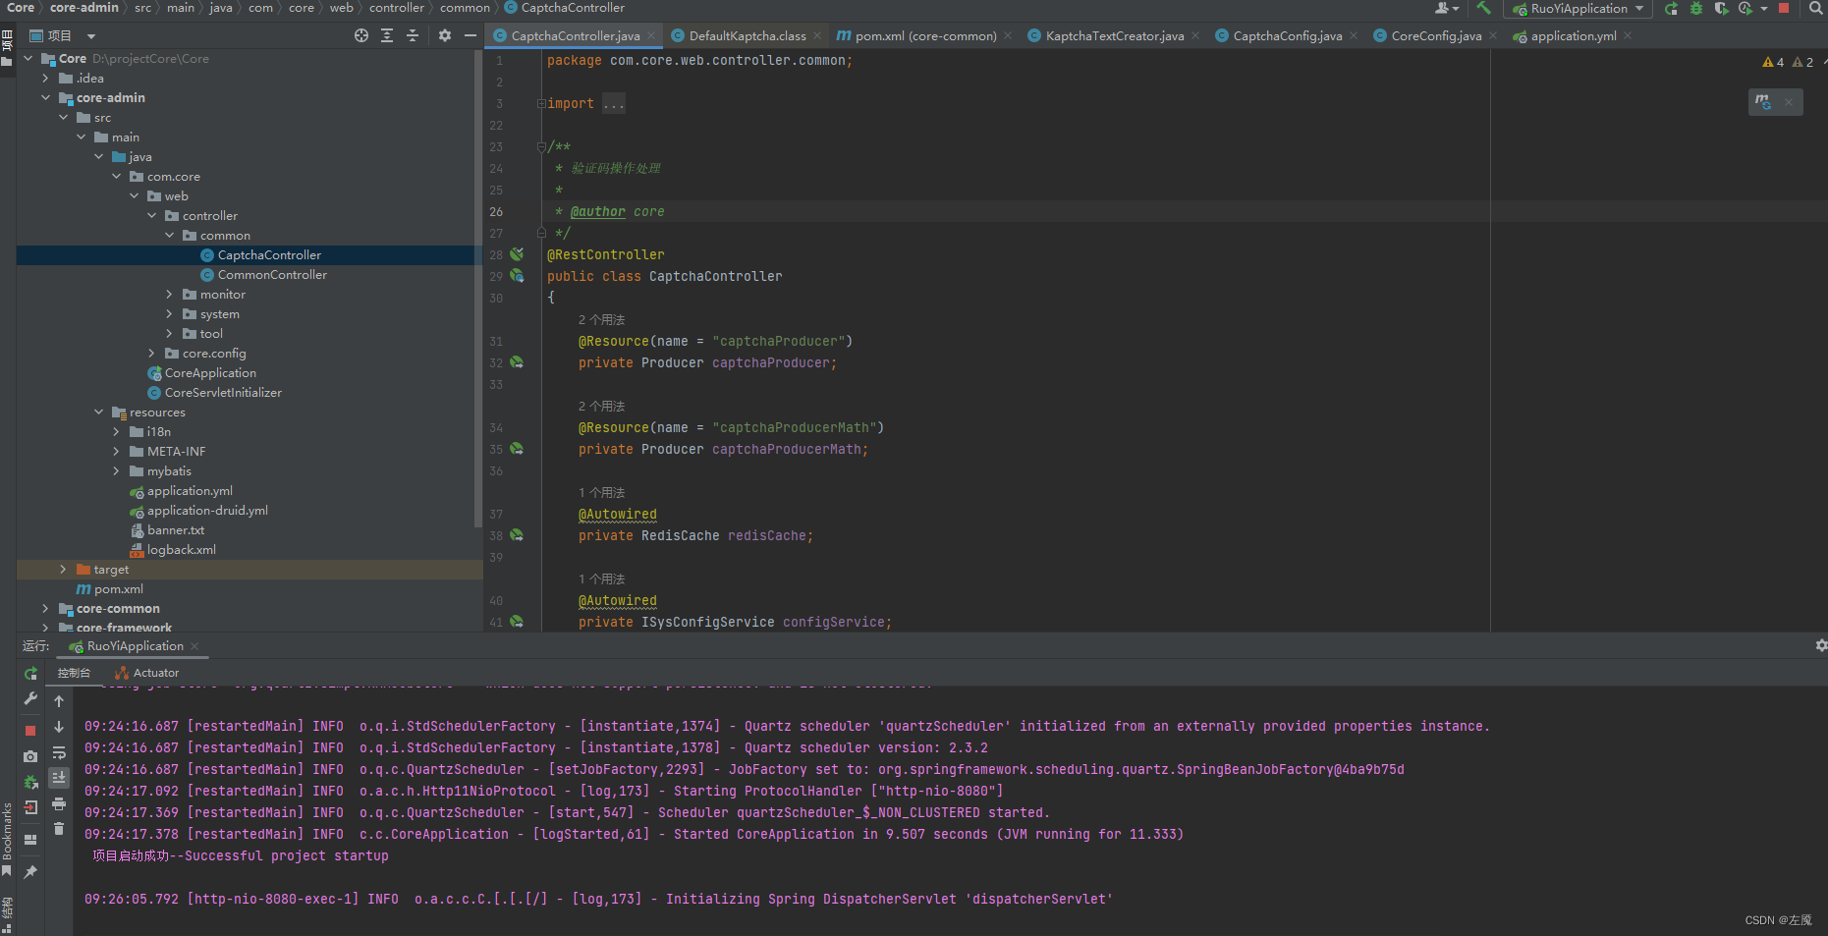Open wrench settings in Run panel

[x=30, y=698]
